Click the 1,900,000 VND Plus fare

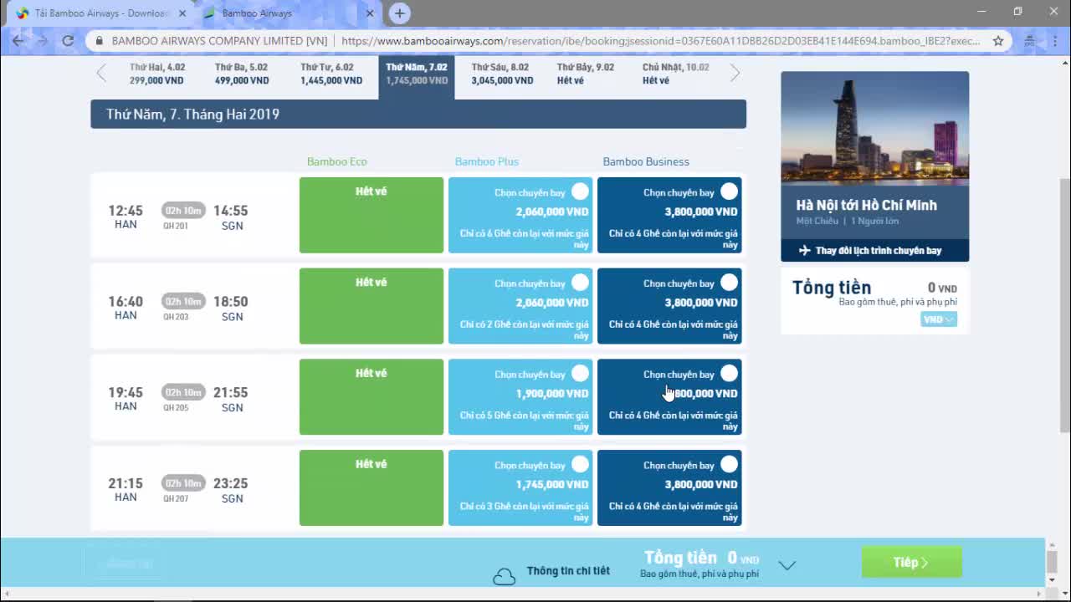[x=552, y=393]
